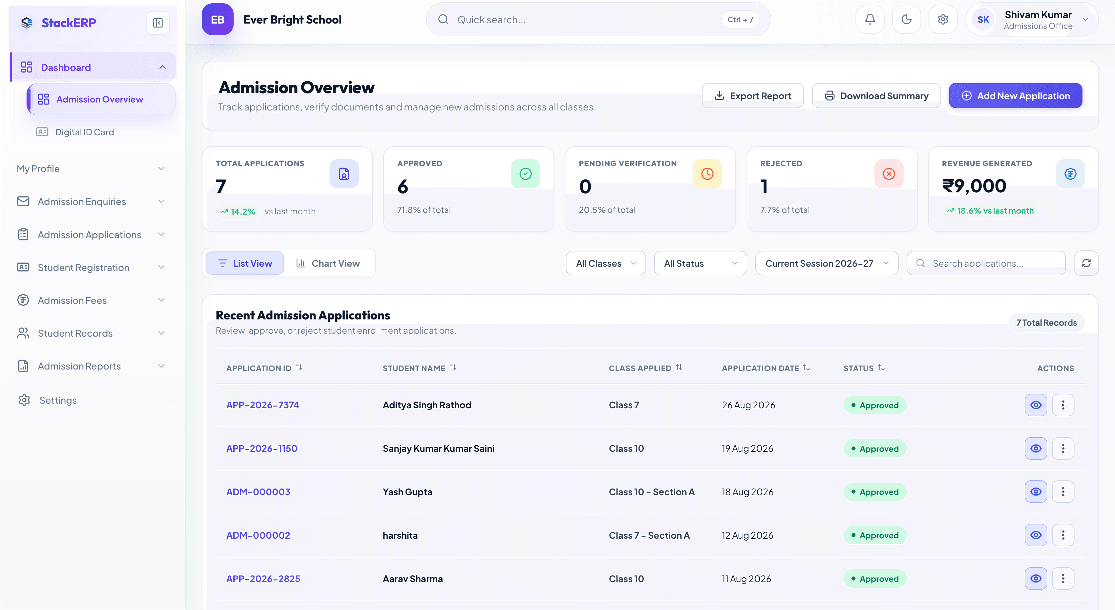
Task: View application of Aditya Singh Rathod
Action: pos(1036,405)
